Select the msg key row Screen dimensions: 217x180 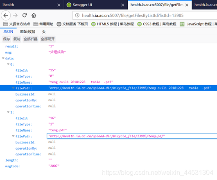tap(108, 52)
